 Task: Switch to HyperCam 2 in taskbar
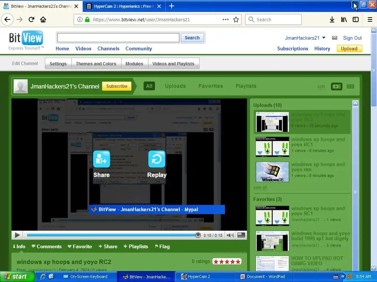click(204, 276)
